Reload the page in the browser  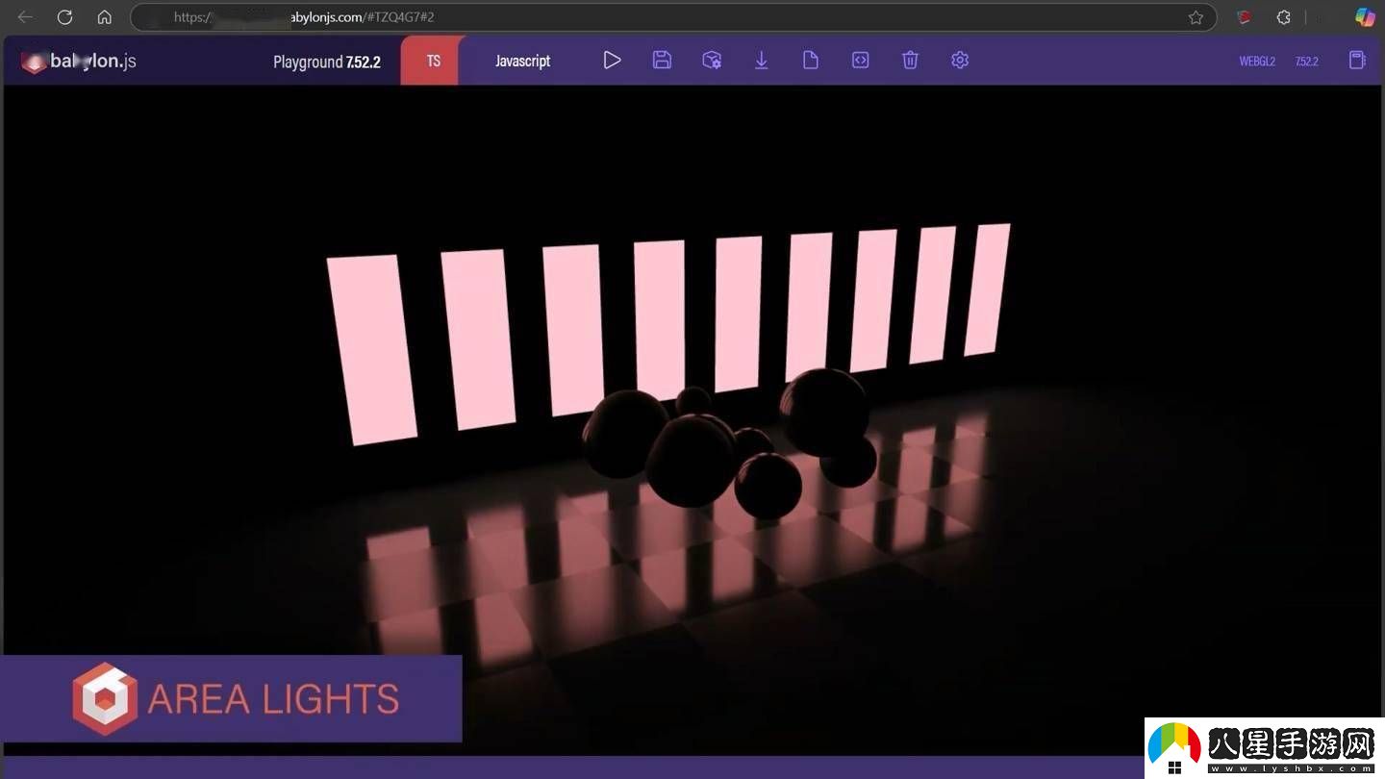click(x=64, y=17)
